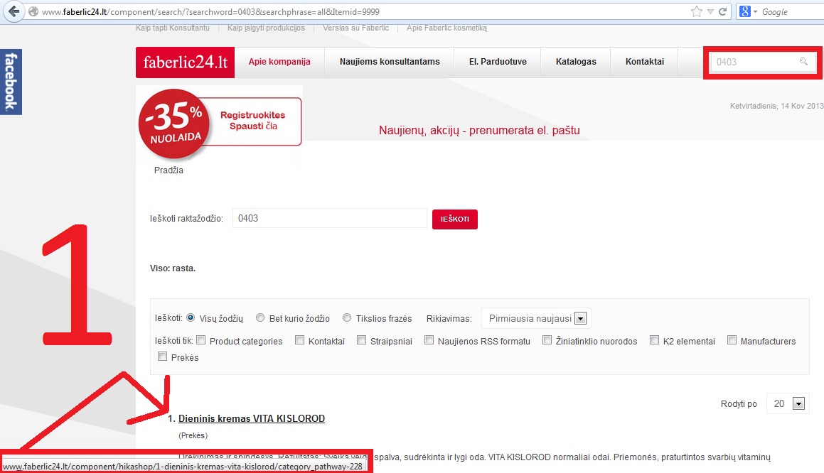Image resolution: width=824 pixels, height=473 pixels.
Task: Click the browser back arrow button
Action: point(14,11)
